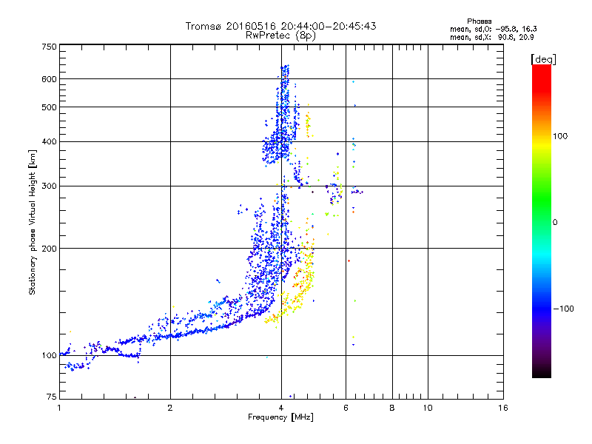The height and width of the screenshot is (444, 592).
Task: Click the 'mean, sd,O: -95.8, 16.3' statistic
Action: point(493,29)
